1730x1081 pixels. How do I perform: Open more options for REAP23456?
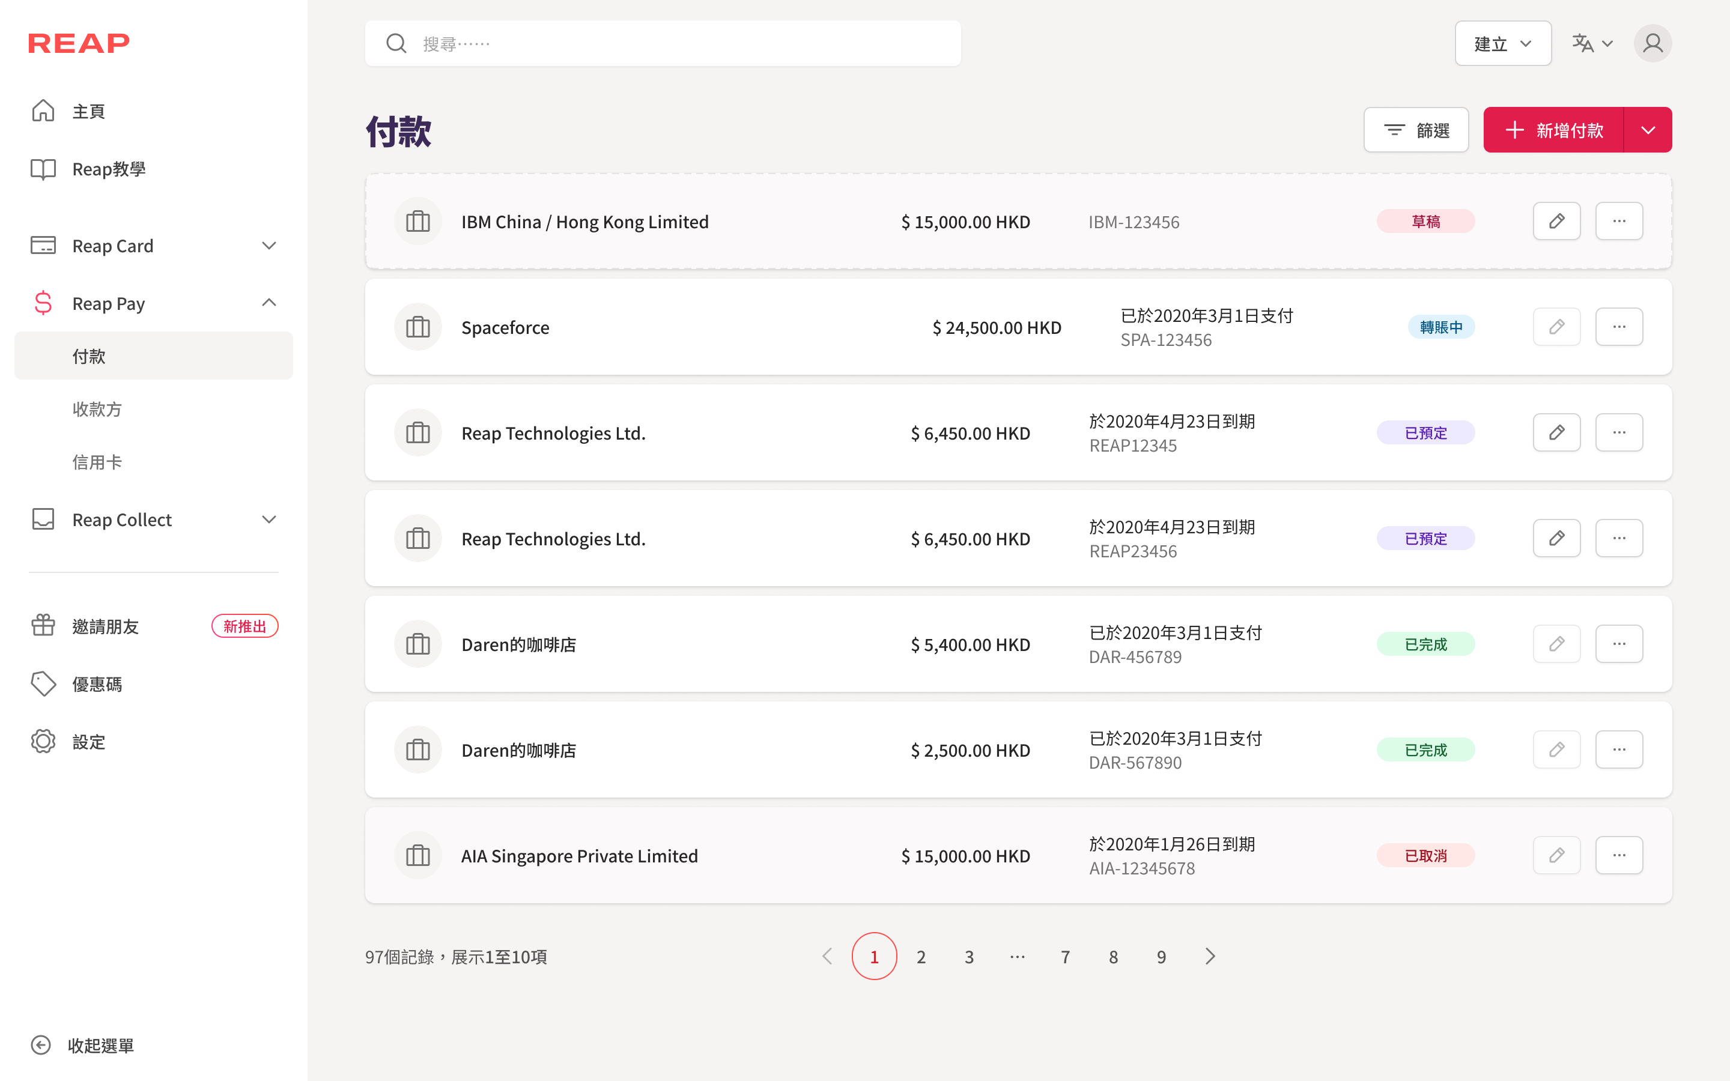(x=1619, y=538)
